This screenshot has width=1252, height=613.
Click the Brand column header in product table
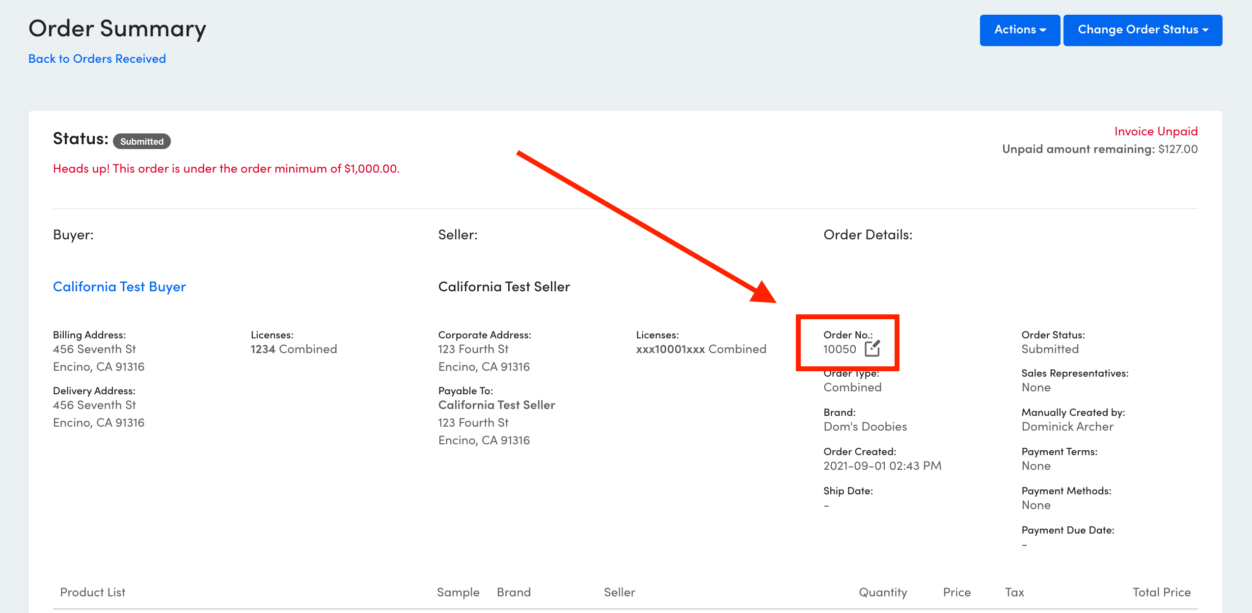pos(514,592)
